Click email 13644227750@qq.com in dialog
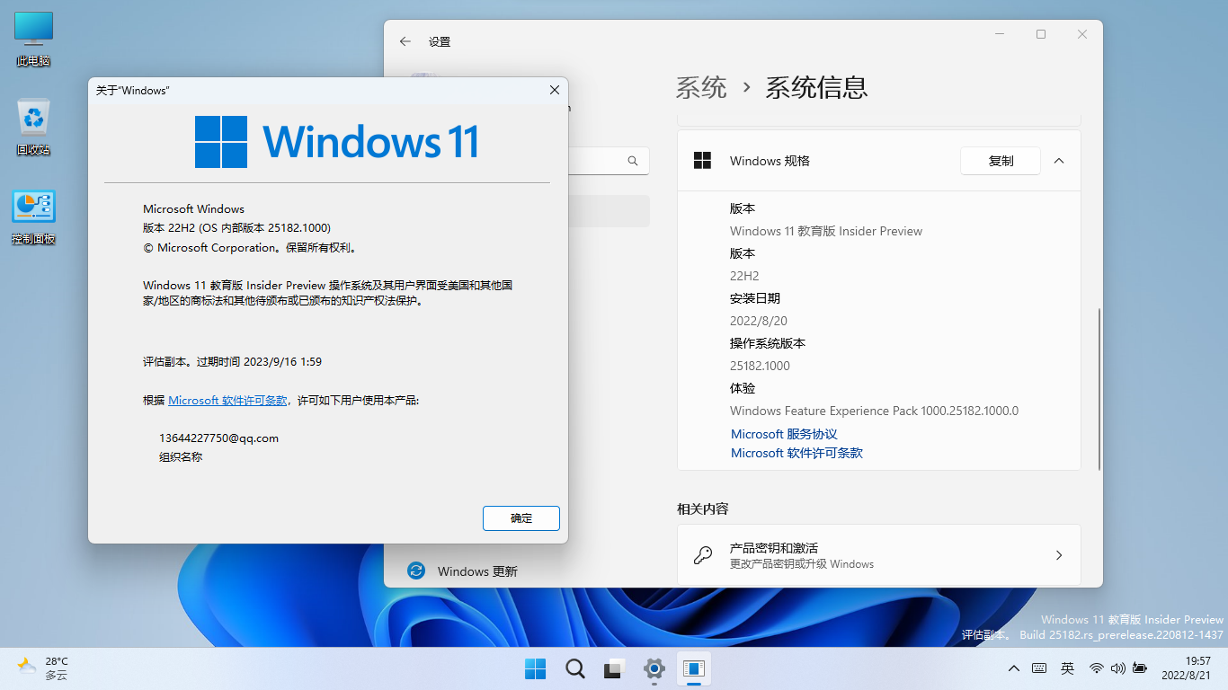 (218, 438)
